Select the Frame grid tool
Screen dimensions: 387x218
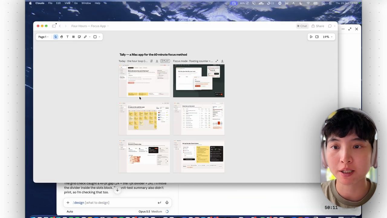tap(73, 37)
